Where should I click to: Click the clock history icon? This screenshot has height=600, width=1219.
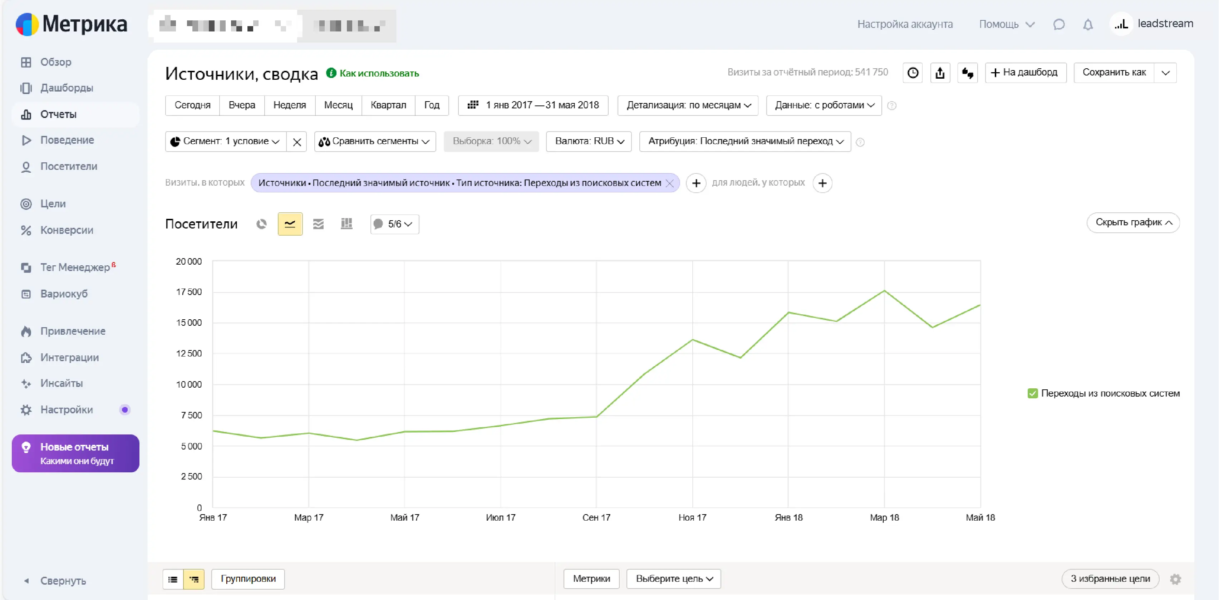pyautogui.click(x=912, y=73)
